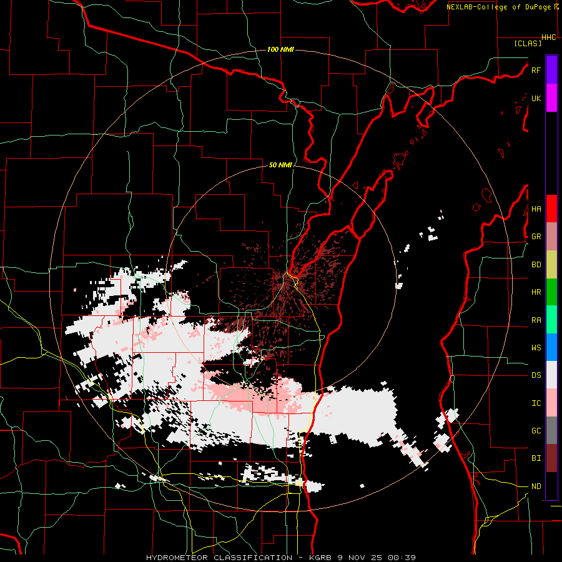The width and height of the screenshot is (562, 562).
Task: Click the DS legend label
Action: point(536,375)
